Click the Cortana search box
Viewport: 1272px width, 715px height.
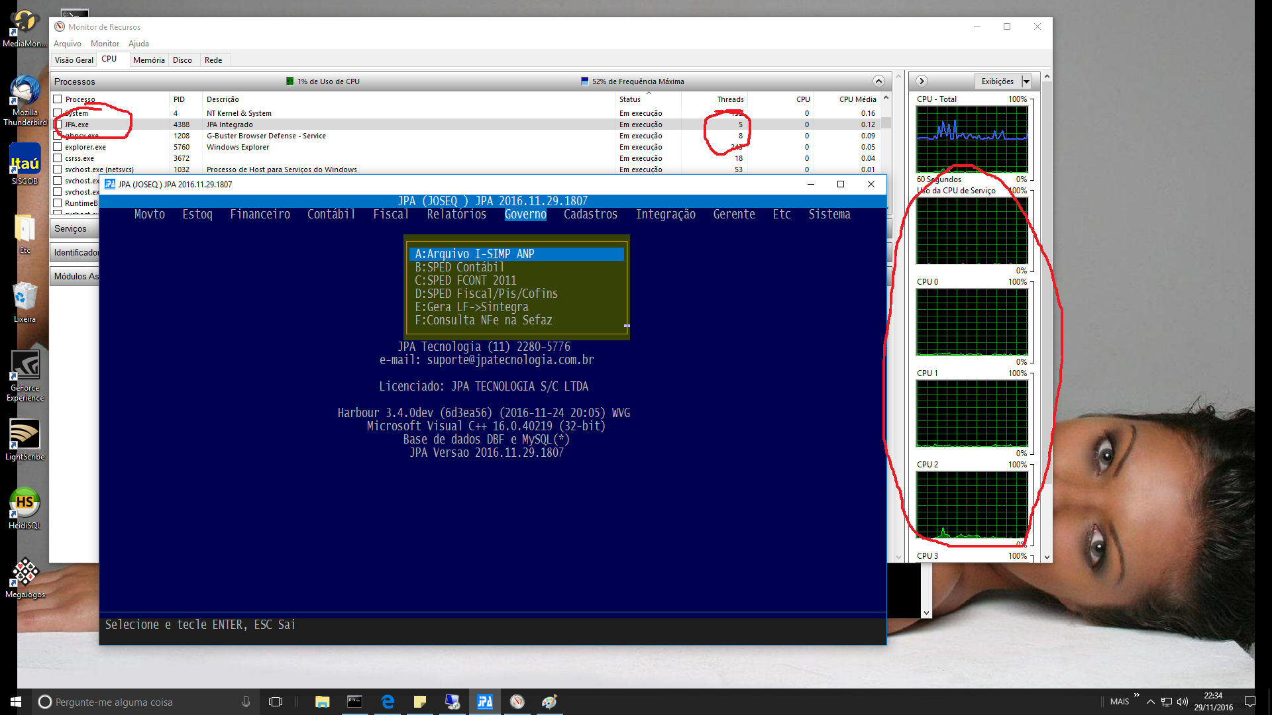[x=132, y=702]
